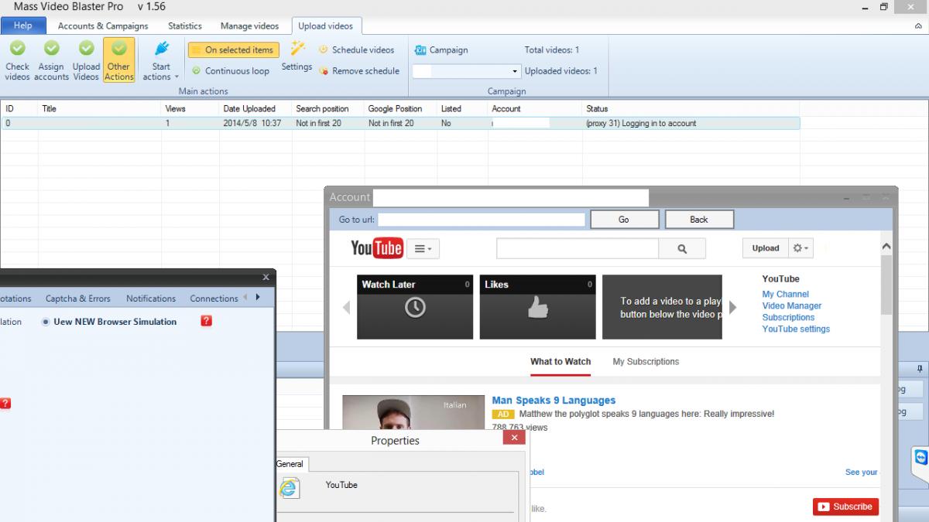
Task: Click the Internet Explorer icon in Properties
Action: coord(289,487)
